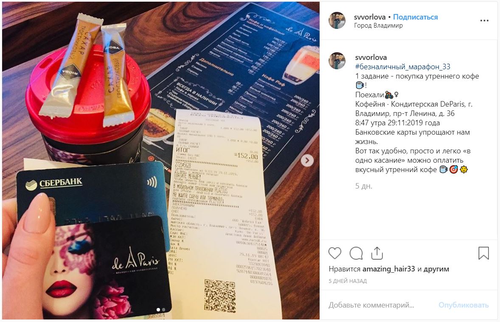Viewport: 500px width, 322px height.
Task: Save the post with the bookmark icon
Action: (x=483, y=253)
